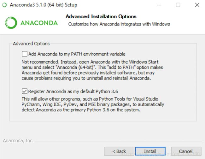Uncheck the Register Anaconda as default Python checkbox
Image resolution: width=205 pixels, height=159 pixels.
(25, 91)
